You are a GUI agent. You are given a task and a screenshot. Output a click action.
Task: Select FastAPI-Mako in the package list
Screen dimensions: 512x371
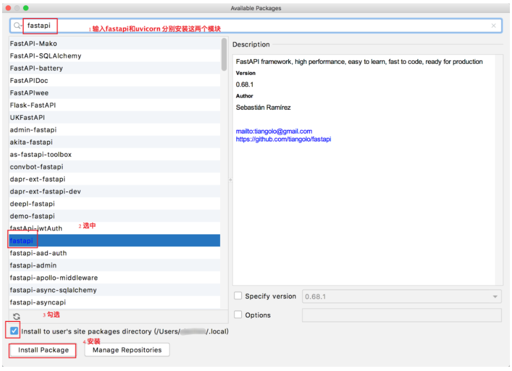[x=115, y=43]
